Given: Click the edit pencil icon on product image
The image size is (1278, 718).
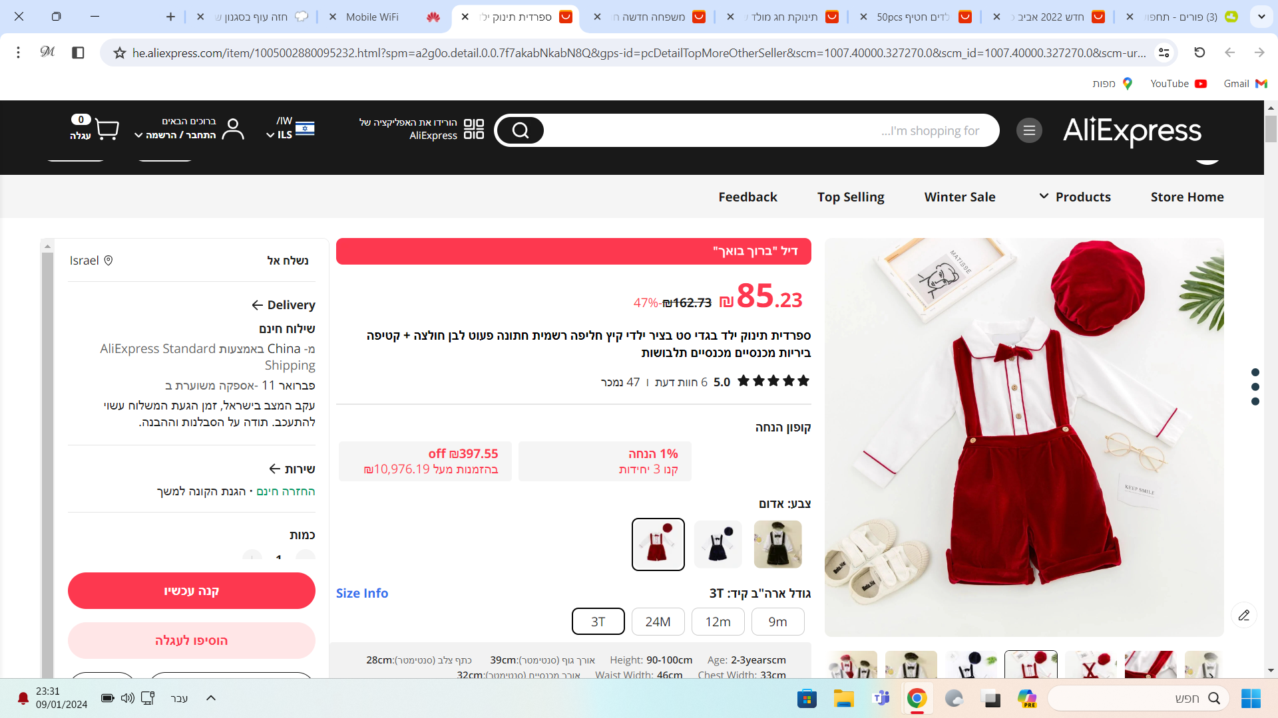Looking at the screenshot, I should pos(1243,615).
